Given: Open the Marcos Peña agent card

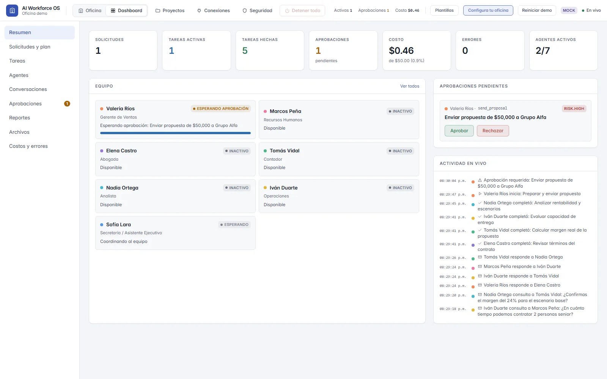Looking at the screenshot, I should (x=339, y=119).
